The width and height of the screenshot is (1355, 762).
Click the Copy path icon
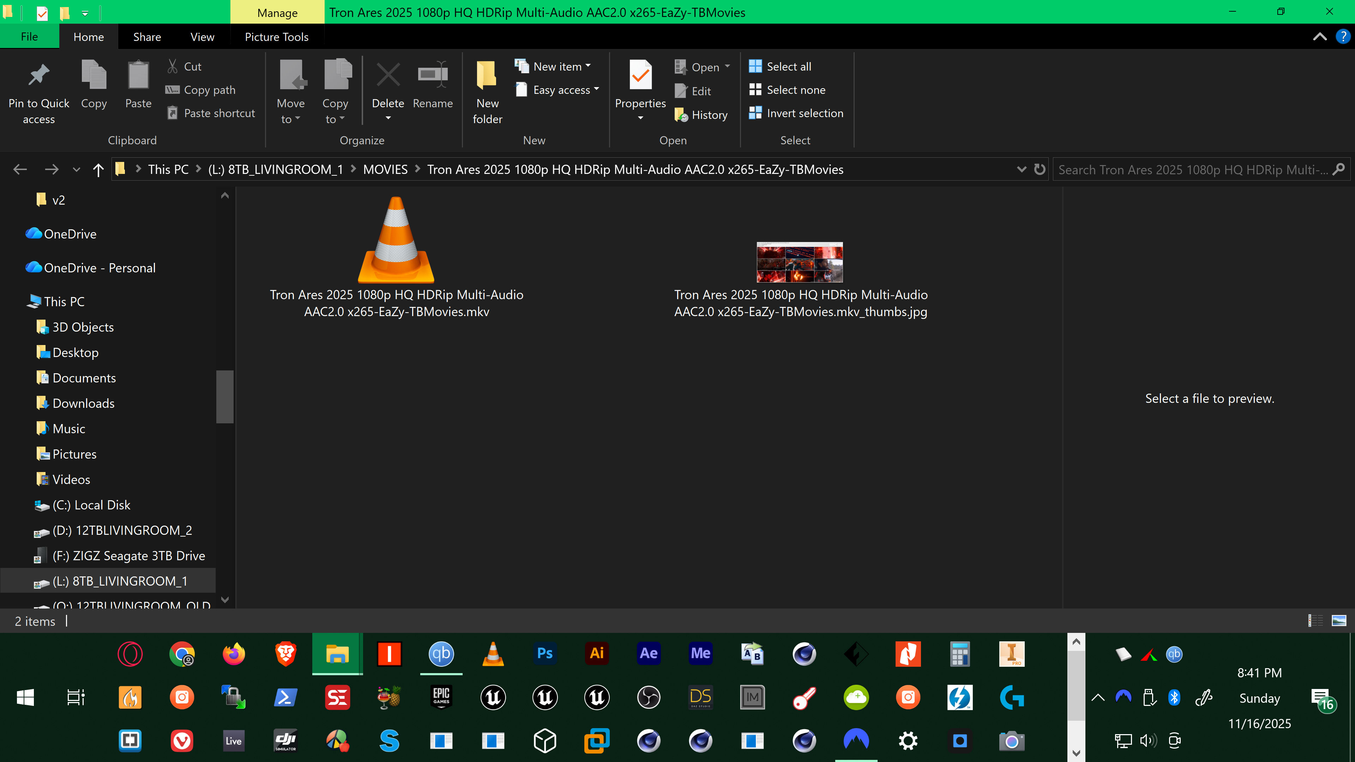point(173,90)
